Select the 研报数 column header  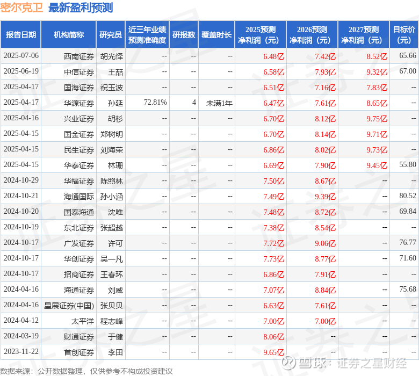point(184,35)
